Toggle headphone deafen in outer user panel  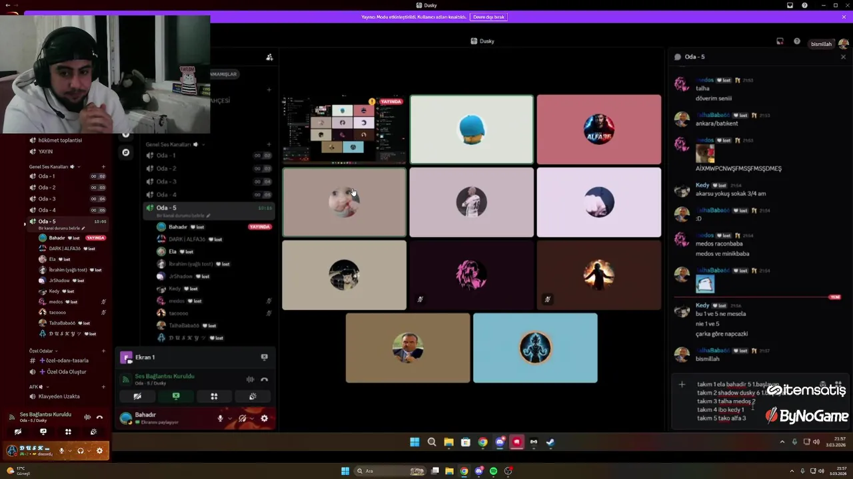click(80, 450)
